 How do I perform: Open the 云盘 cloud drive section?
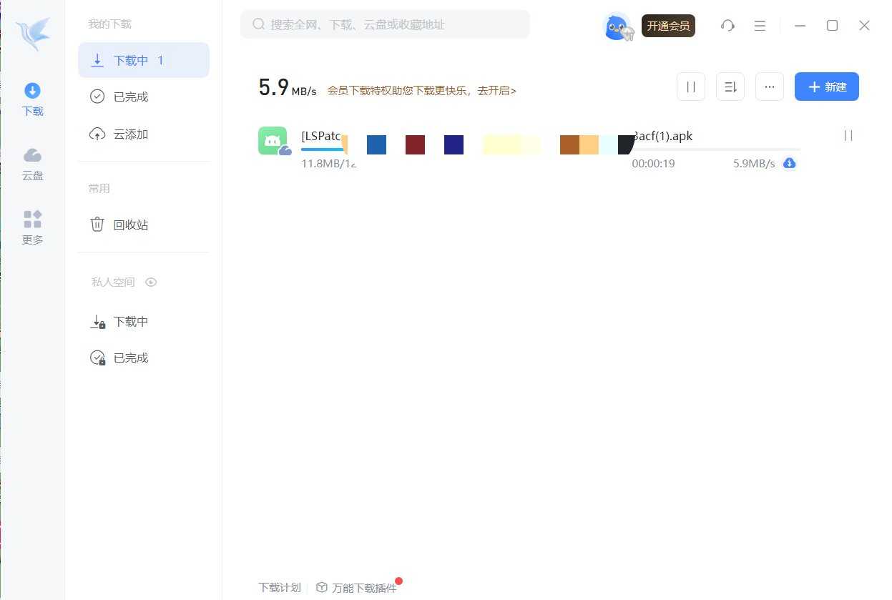[x=32, y=164]
